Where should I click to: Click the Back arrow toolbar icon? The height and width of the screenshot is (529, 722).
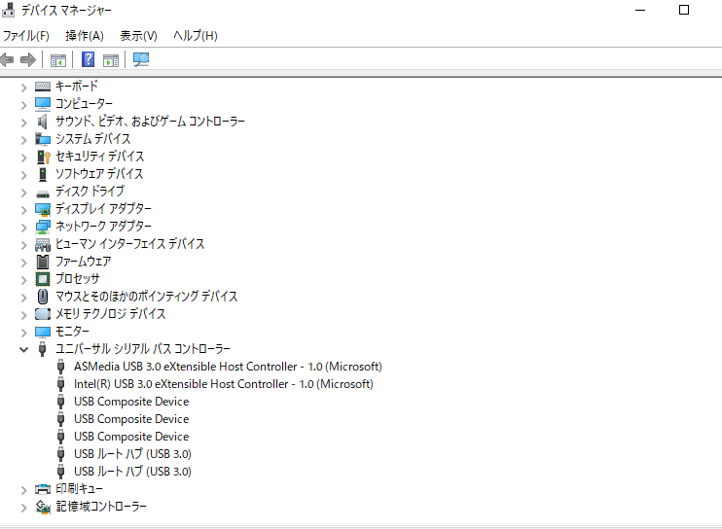pos(7,59)
